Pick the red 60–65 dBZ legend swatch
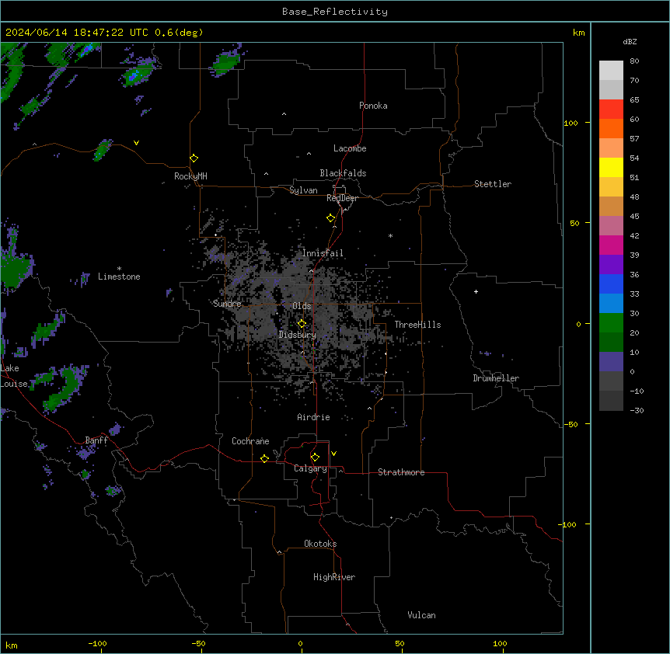This screenshot has height=654, width=670. (x=611, y=110)
